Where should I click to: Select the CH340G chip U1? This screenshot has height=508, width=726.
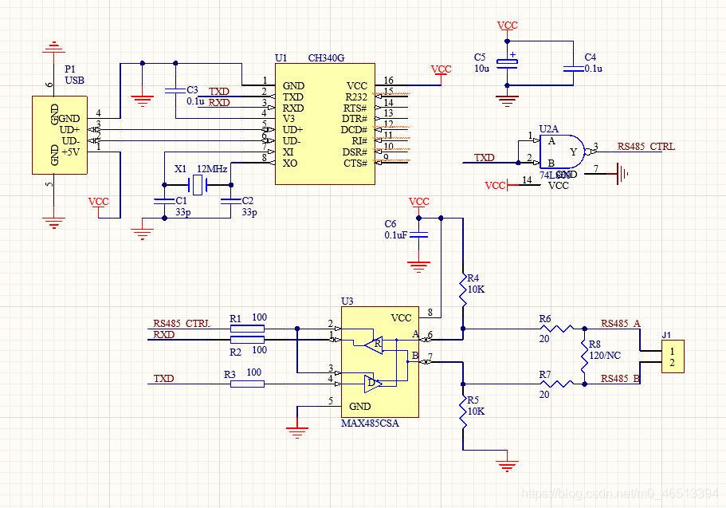click(x=325, y=124)
